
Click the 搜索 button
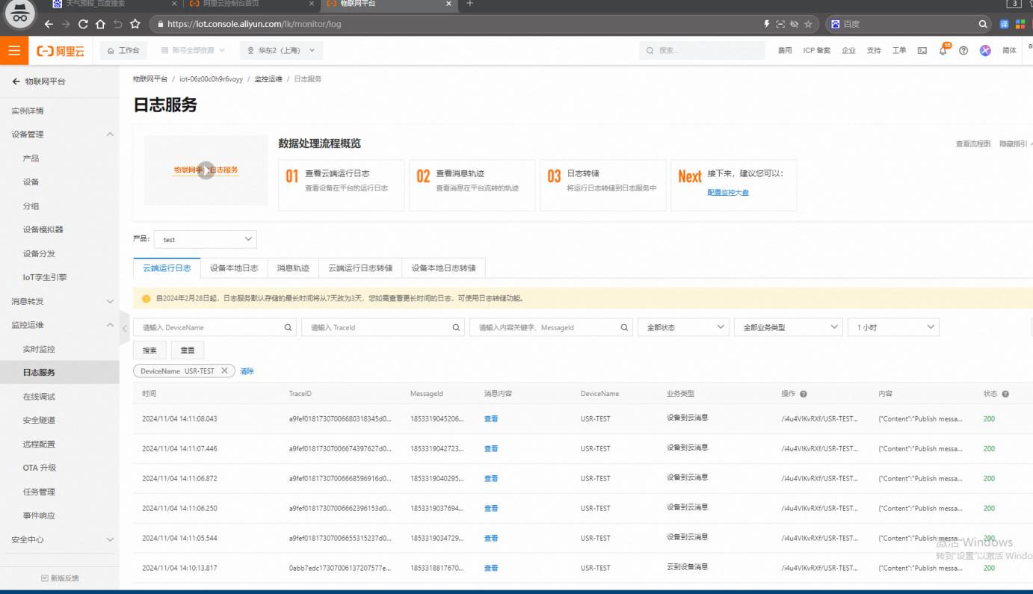(149, 350)
